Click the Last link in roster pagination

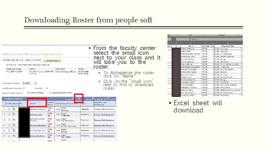click(113, 99)
